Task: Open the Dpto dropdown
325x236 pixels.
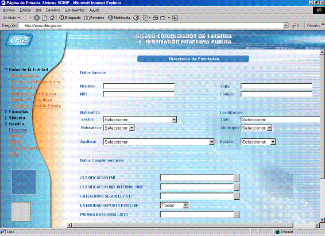Action: (x=280, y=119)
